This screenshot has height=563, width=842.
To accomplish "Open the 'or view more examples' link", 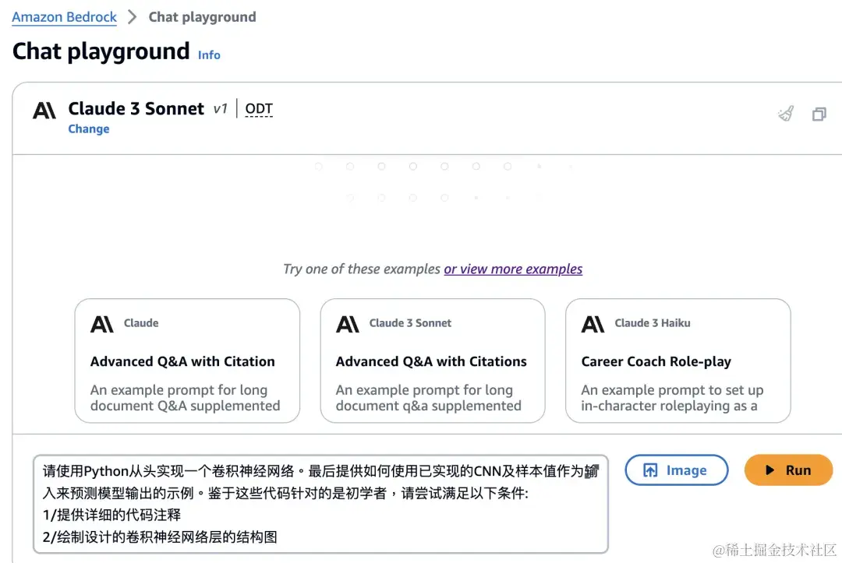I will point(513,269).
